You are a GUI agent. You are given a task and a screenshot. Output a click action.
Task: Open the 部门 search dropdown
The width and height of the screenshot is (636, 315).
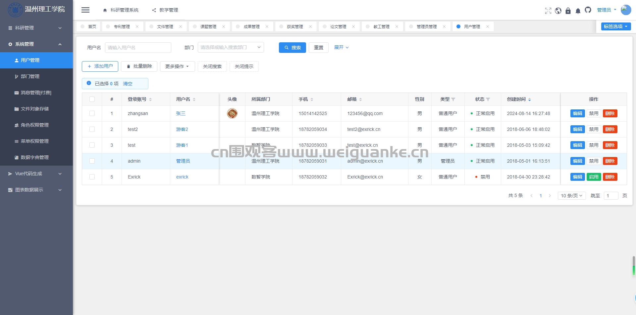click(231, 47)
